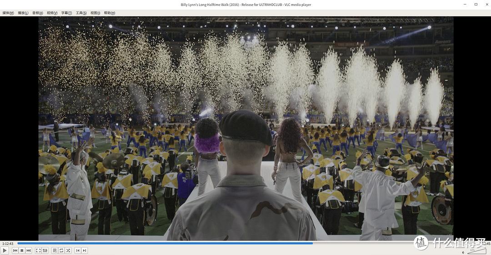Toggle loop repeat mode
This screenshot has width=491, height=255.
point(61,250)
